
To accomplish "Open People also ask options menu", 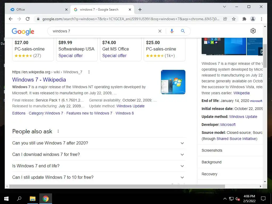I will pos(58,131).
